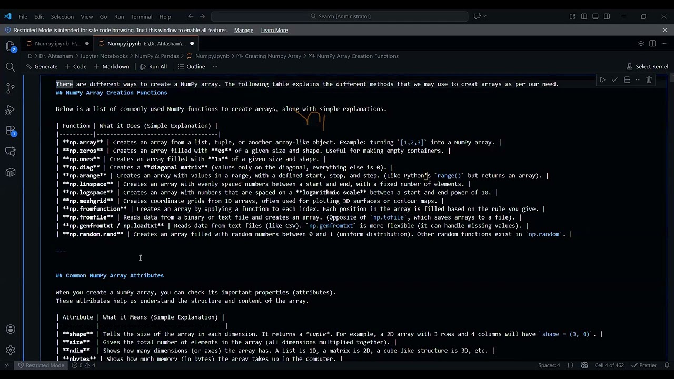
Task: Open more cell actions ellipsis
Action: pyautogui.click(x=638, y=79)
